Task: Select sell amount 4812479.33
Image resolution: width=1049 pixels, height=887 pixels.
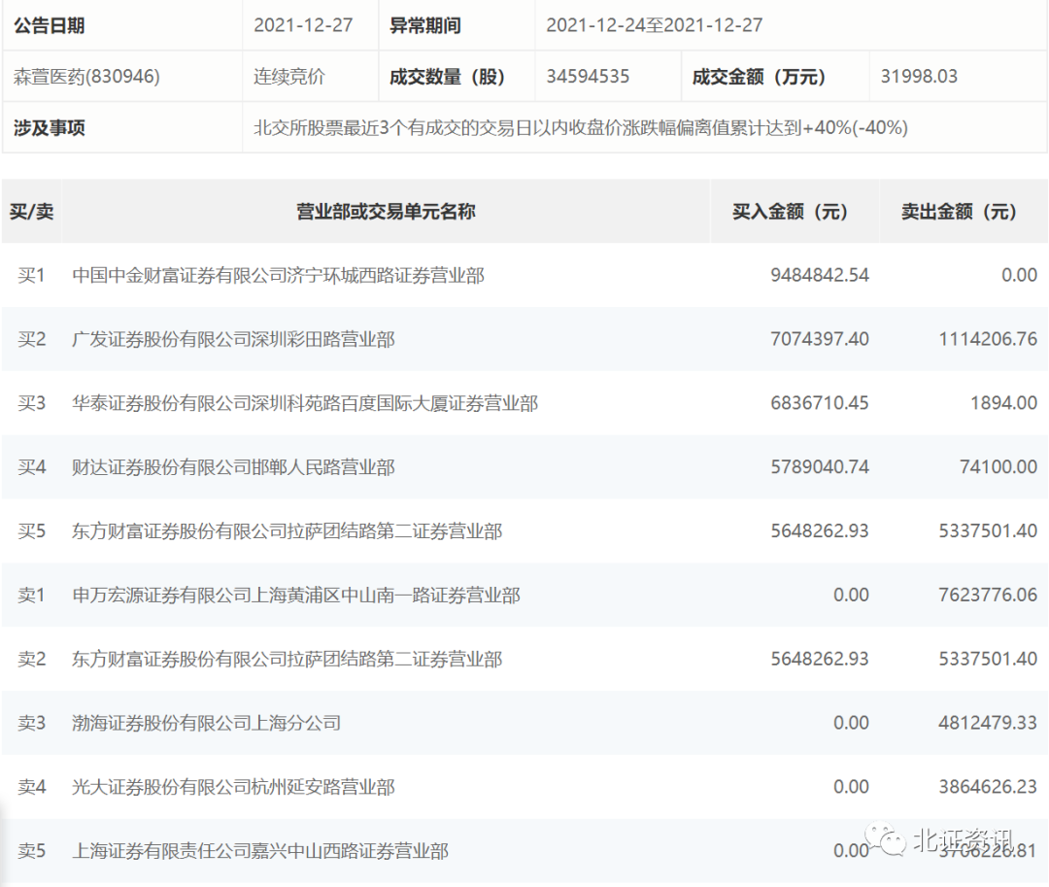Action: 988,723
